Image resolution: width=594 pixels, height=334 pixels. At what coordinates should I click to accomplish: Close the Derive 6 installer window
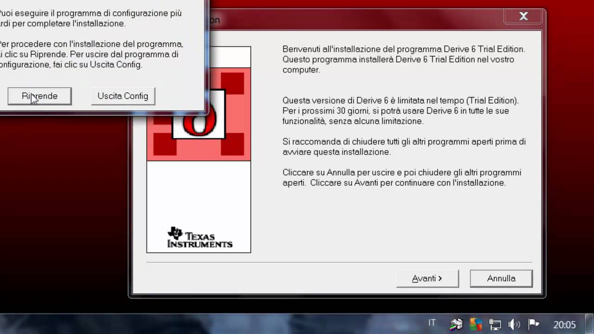pyautogui.click(x=523, y=16)
